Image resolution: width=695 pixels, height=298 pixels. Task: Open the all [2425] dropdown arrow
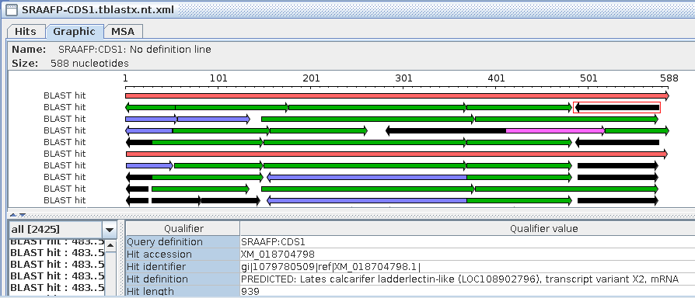109,230
